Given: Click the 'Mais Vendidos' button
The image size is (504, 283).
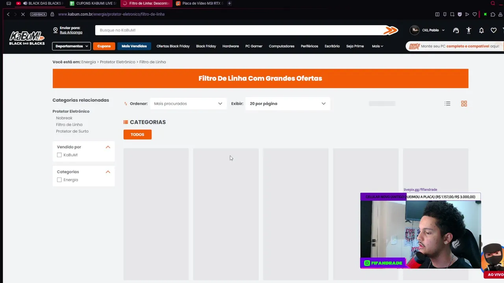Looking at the screenshot, I should coord(134,46).
